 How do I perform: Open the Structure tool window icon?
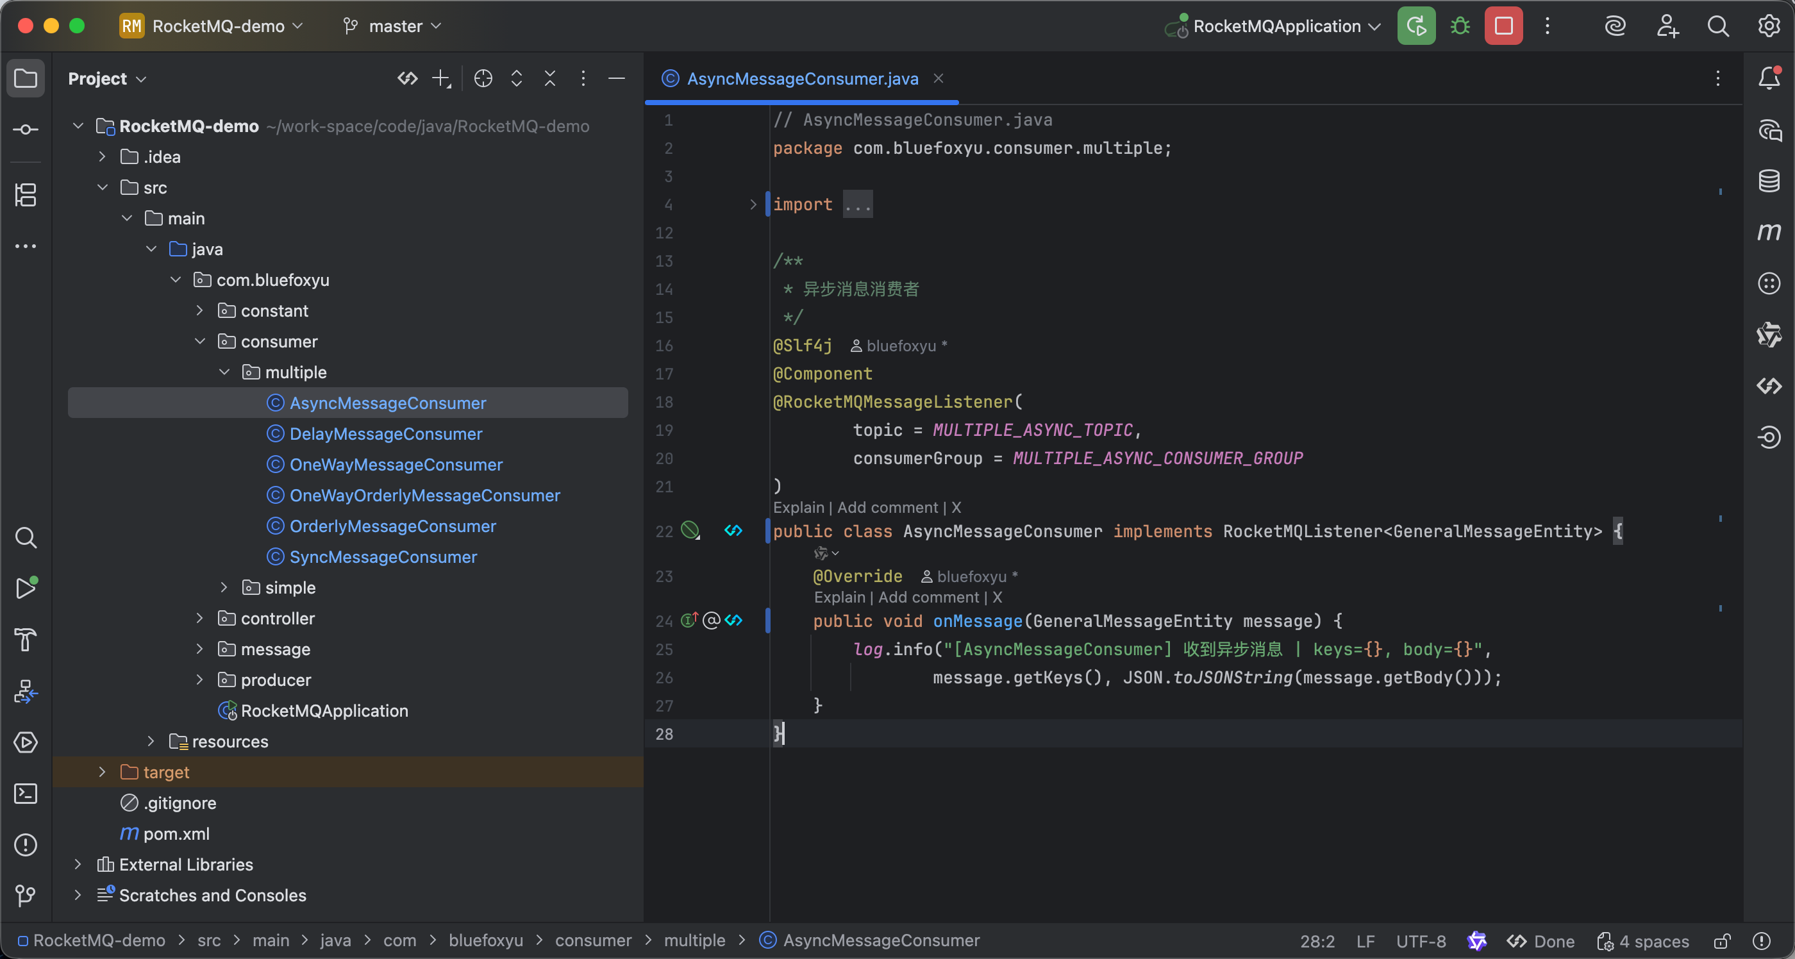point(26,194)
